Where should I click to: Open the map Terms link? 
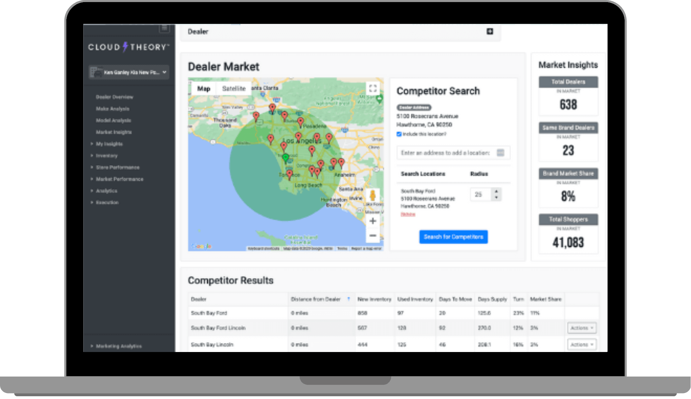[x=342, y=248]
